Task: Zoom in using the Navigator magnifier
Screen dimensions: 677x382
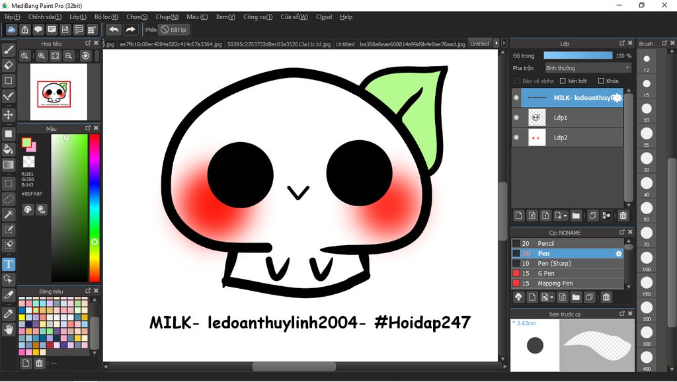Action: point(41,56)
